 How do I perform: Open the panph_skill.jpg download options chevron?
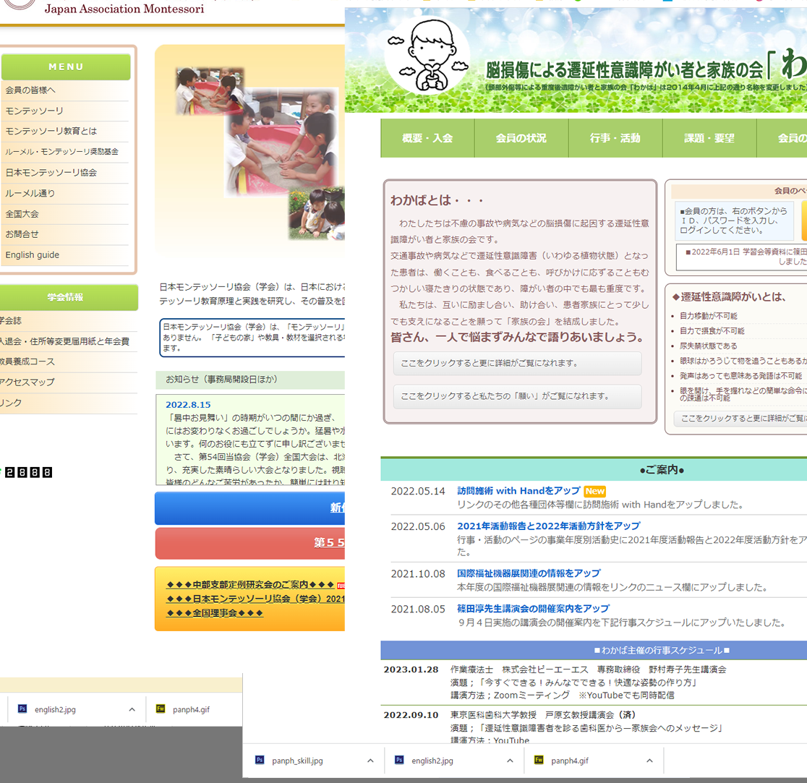click(370, 761)
